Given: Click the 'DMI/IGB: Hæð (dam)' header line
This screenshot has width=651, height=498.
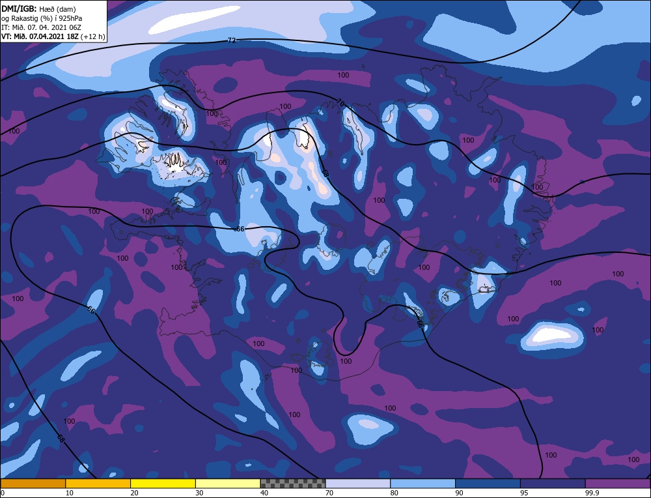Looking at the screenshot, I should click(38, 8).
